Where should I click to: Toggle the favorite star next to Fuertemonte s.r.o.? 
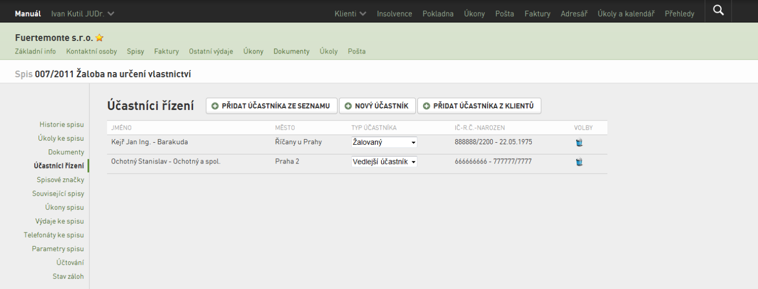point(100,38)
